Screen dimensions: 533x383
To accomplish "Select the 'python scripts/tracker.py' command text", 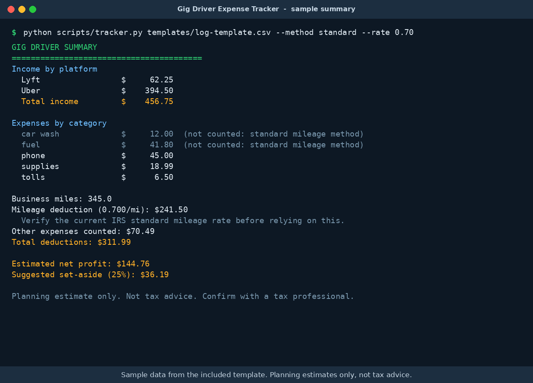I will point(83,32).
